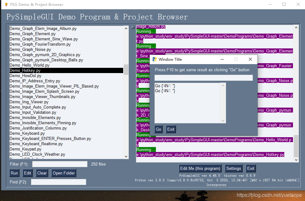Click Exit button in the main browser window
The width and height of the screenshot is (305, 201).
click(x=251, y=168)
